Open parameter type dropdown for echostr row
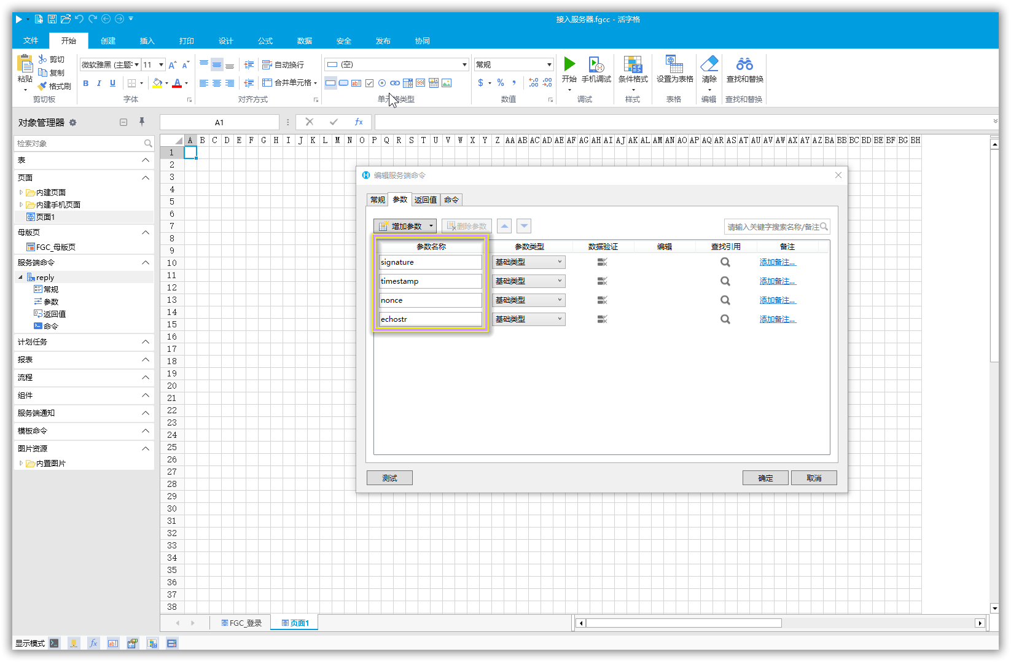Image resolution: width=1011 pixels, height=662 pixels. [529, 319]
